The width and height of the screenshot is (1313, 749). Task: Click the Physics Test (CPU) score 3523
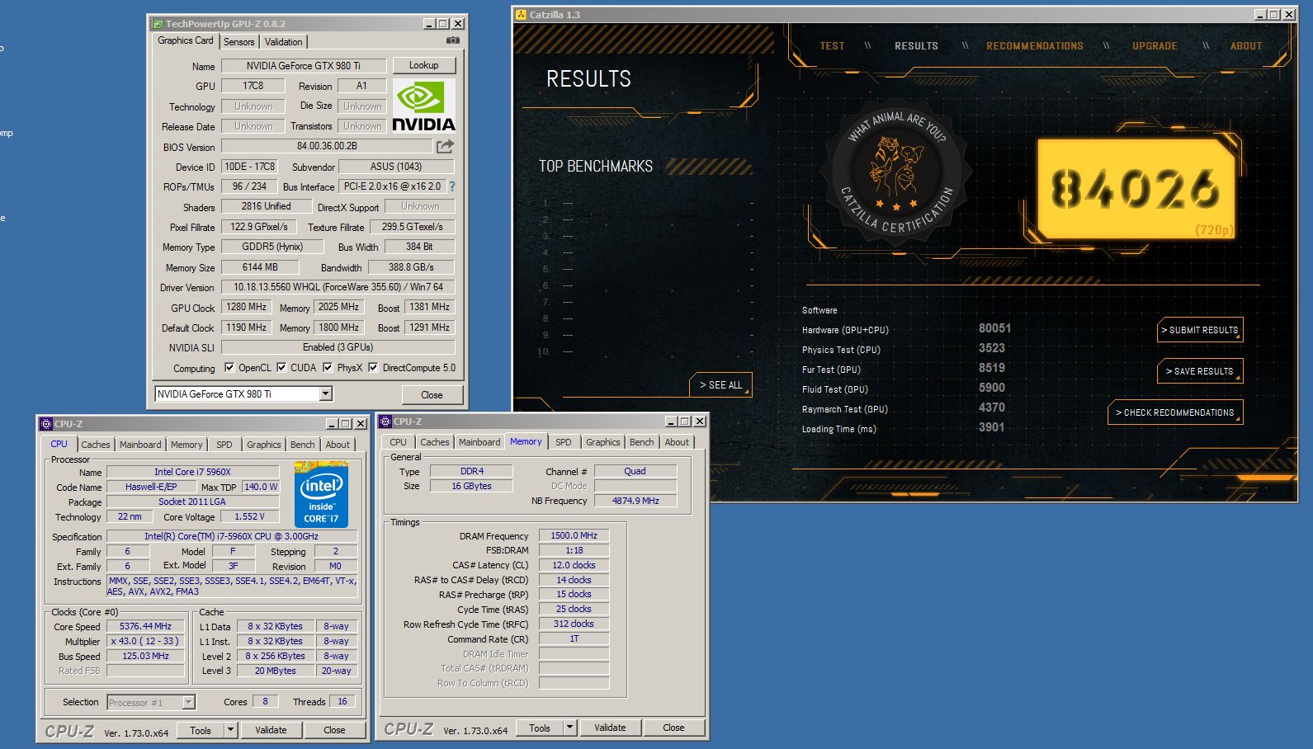click(992, 348)
